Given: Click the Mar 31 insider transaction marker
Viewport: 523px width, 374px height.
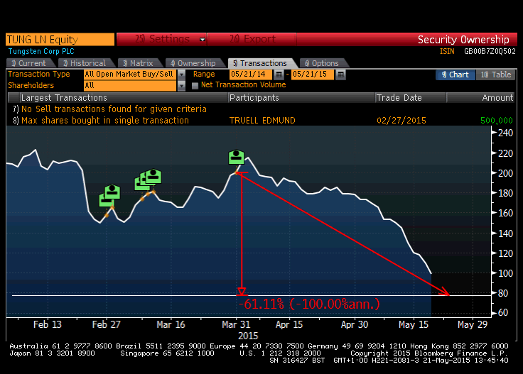Looking at the screenshot, I should pyautogui.click(x=236, y=157).
